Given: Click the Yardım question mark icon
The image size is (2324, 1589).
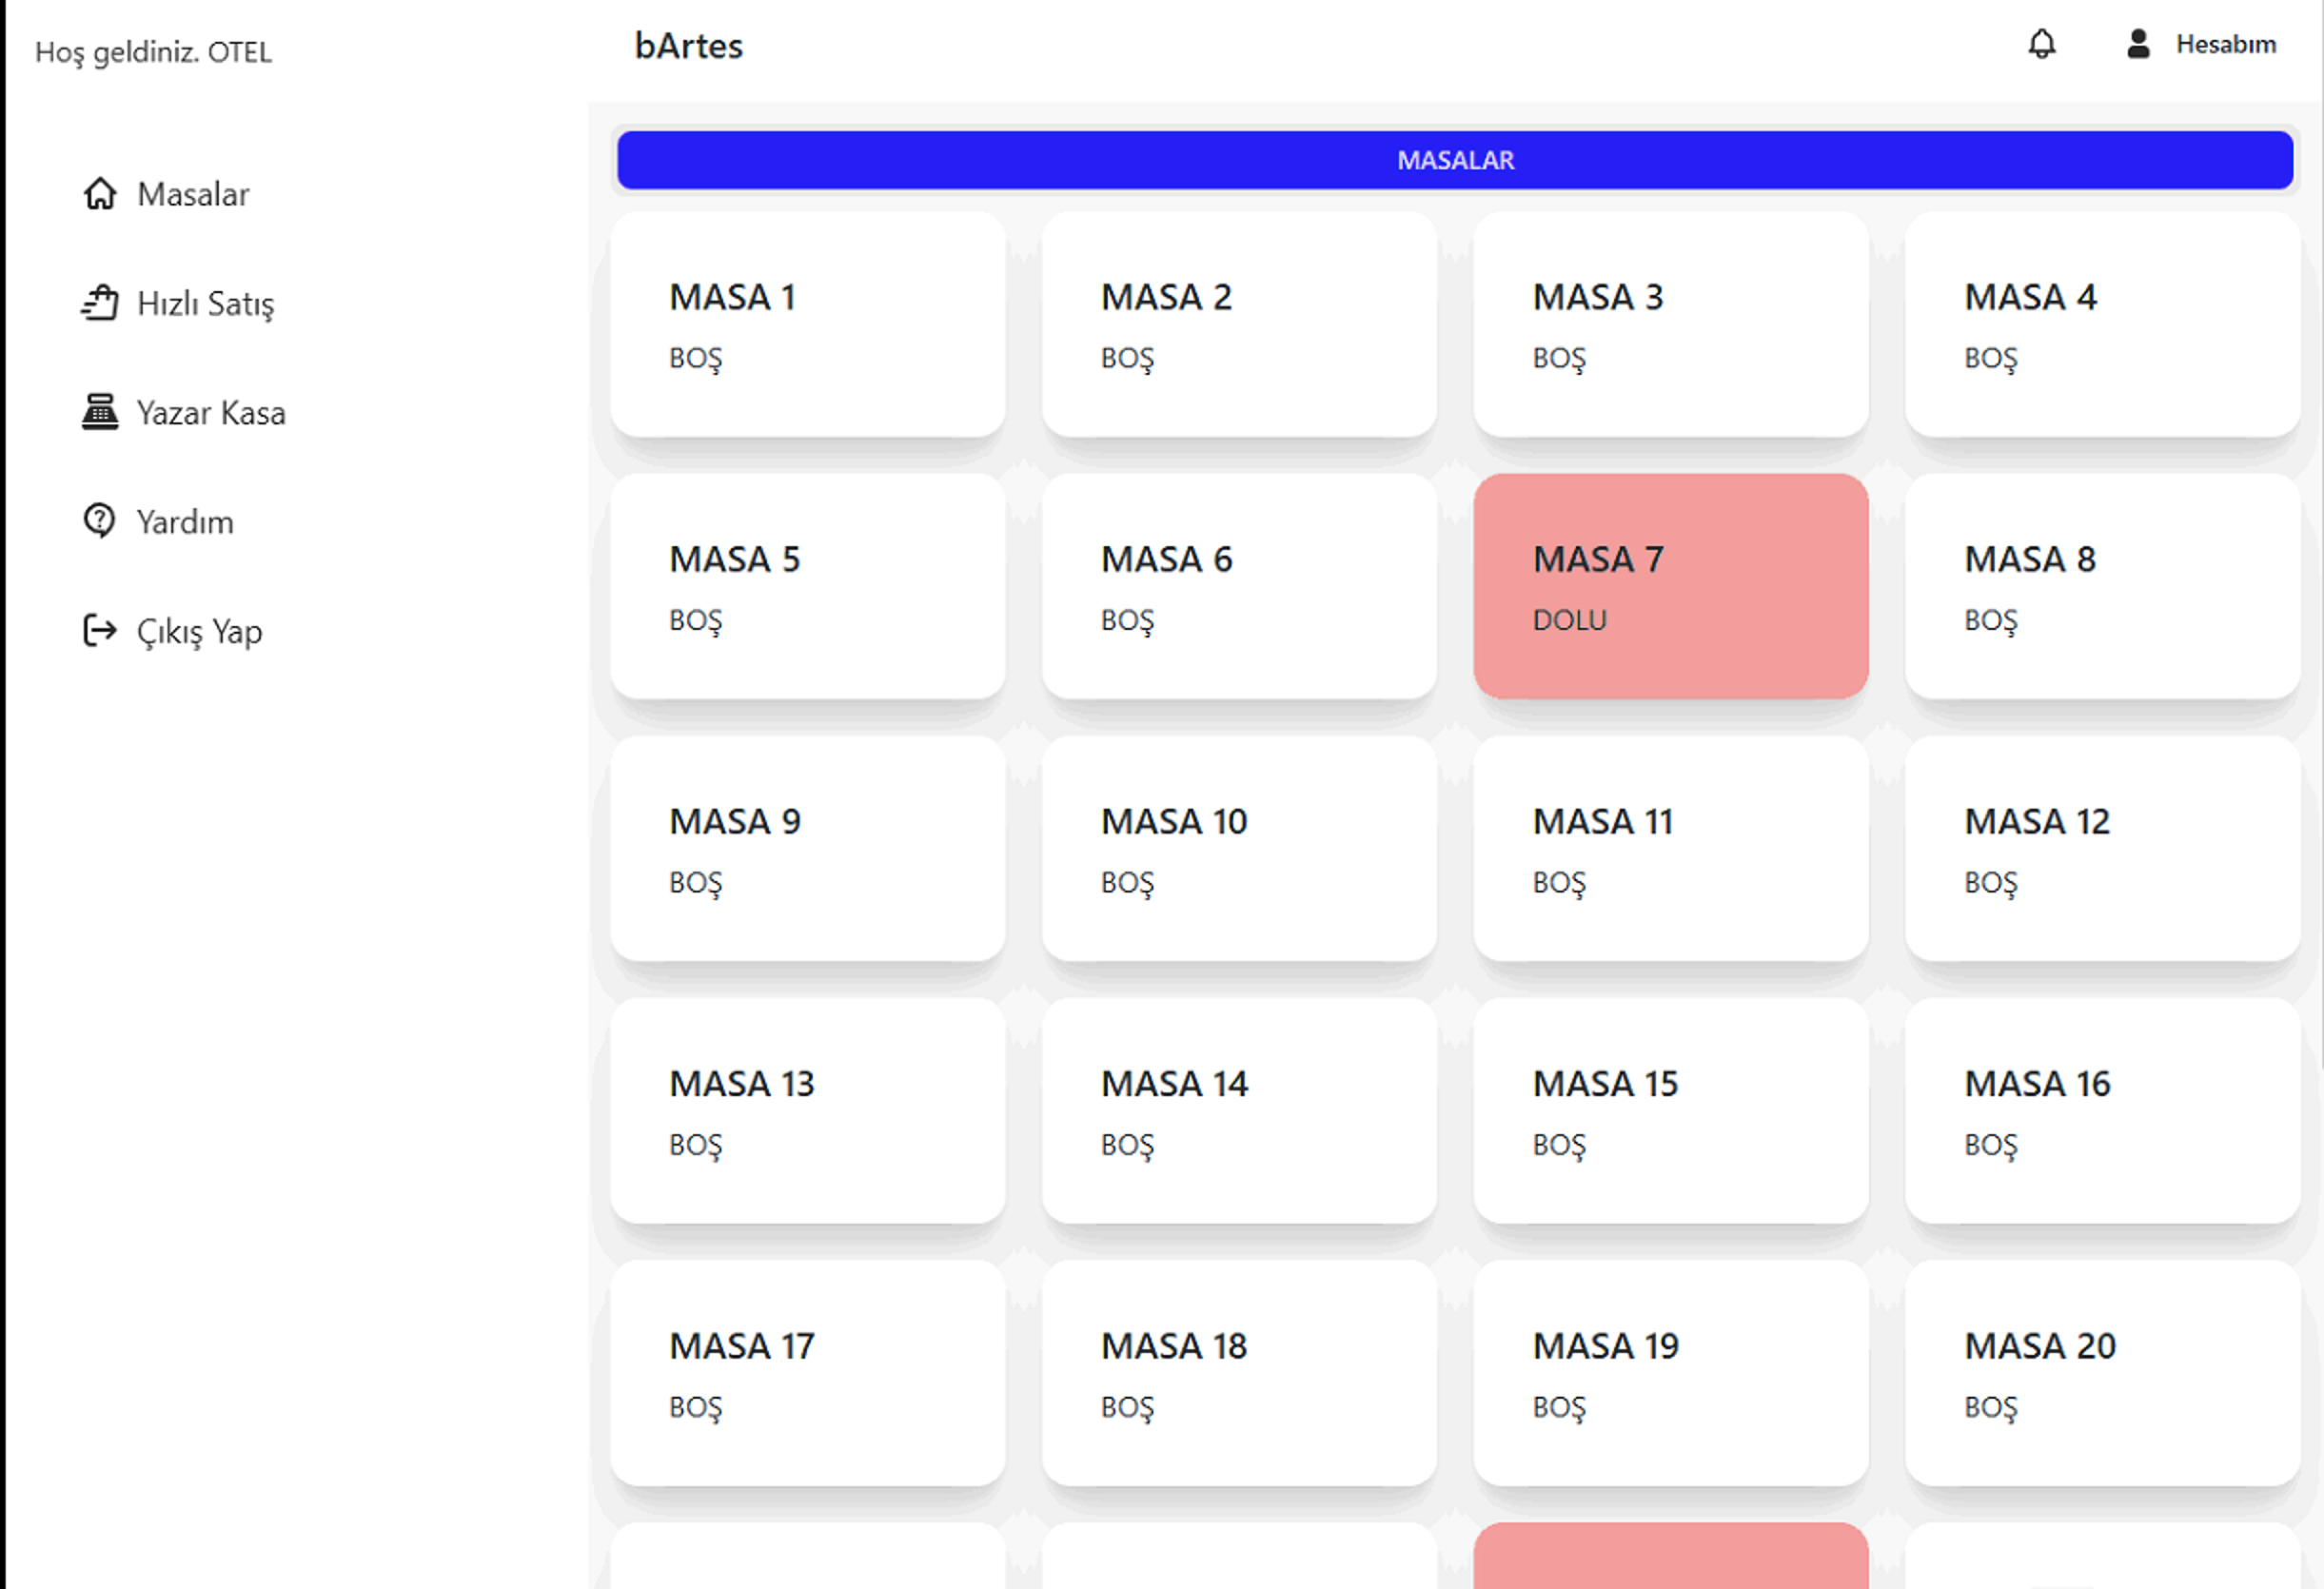Looking at the screenshot, I should [100, 521].
